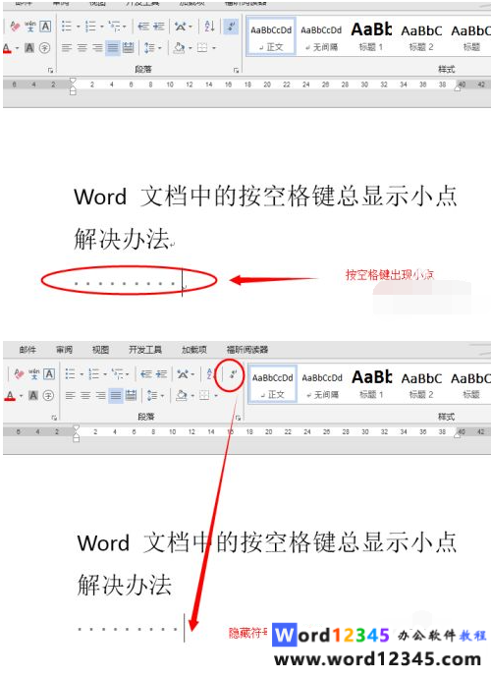Toggle Justify alignment in upper ribbon
The width and height of the screenshot is (491, 678).
[113, 47]
